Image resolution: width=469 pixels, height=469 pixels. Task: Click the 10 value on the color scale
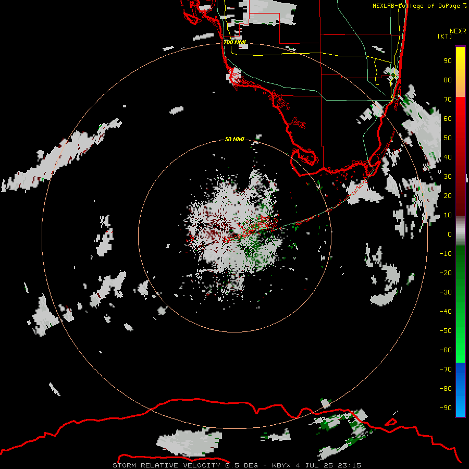point(448,215)
